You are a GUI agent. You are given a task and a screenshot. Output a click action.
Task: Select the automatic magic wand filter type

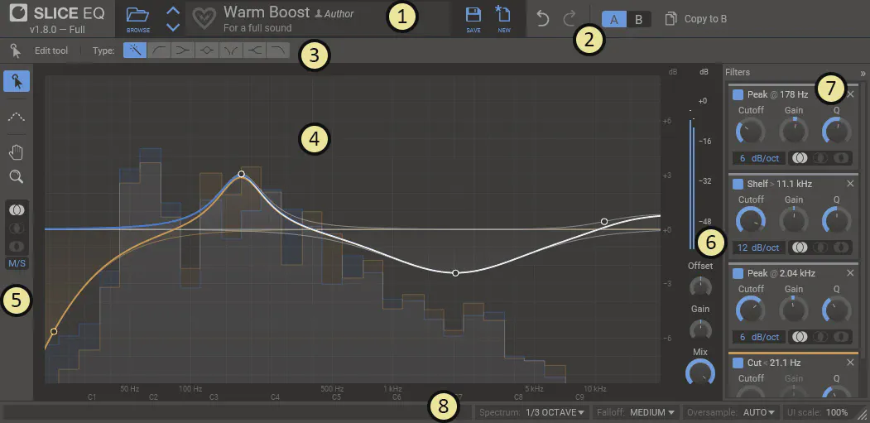click(x=134, y=50)
